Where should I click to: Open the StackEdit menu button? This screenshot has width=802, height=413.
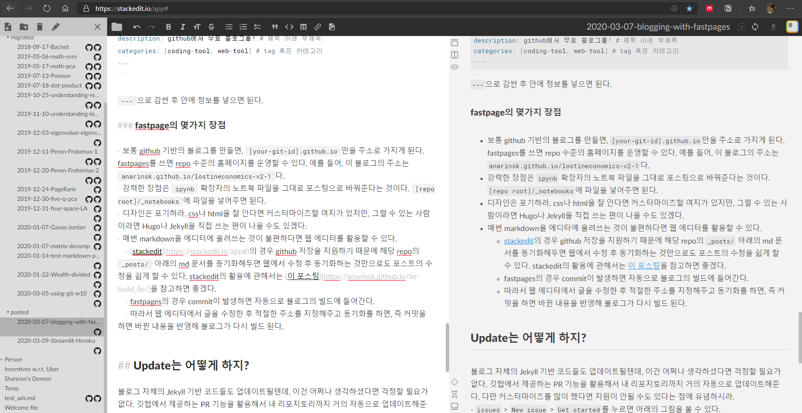[x=792, y=27]
